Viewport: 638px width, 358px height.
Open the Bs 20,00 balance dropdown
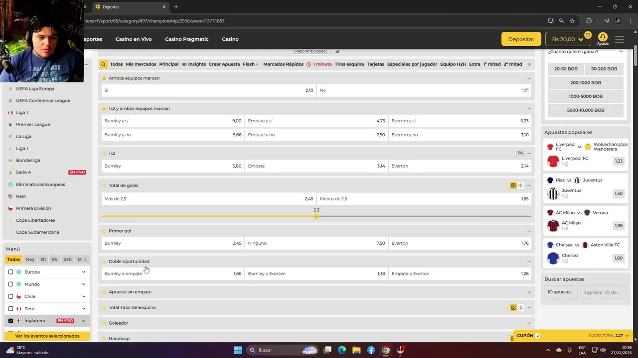pos(568,39)
